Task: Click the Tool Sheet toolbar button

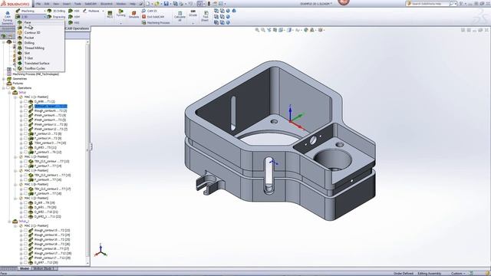Action: tap(205, 16)
